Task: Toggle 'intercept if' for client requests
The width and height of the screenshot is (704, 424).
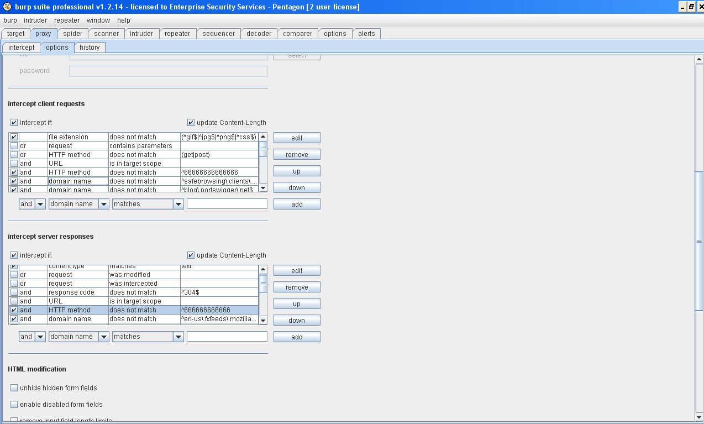Action: [x=14, y=123]
